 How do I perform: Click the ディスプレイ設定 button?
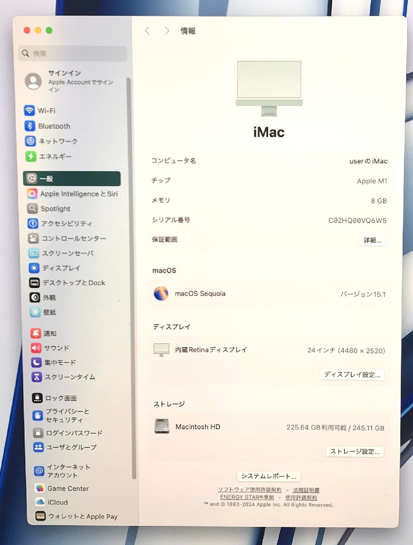point(352,375)
